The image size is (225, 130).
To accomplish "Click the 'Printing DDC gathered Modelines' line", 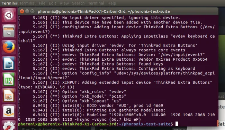I will click(92, 110).
